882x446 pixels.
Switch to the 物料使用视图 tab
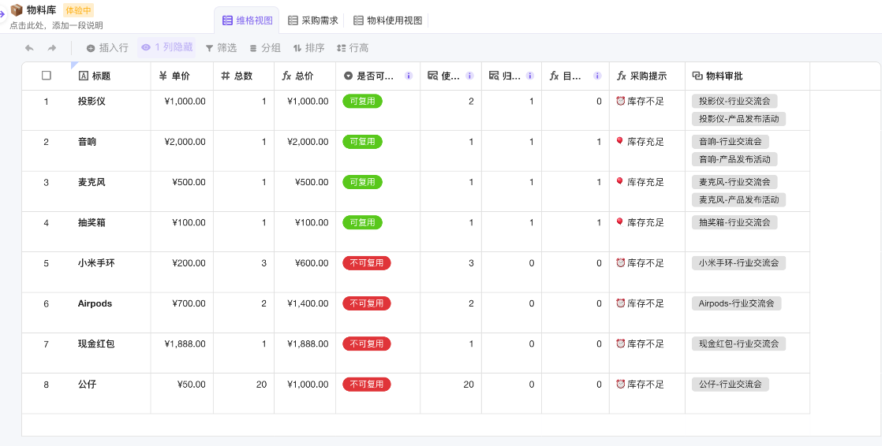click(x=388, y=20)
